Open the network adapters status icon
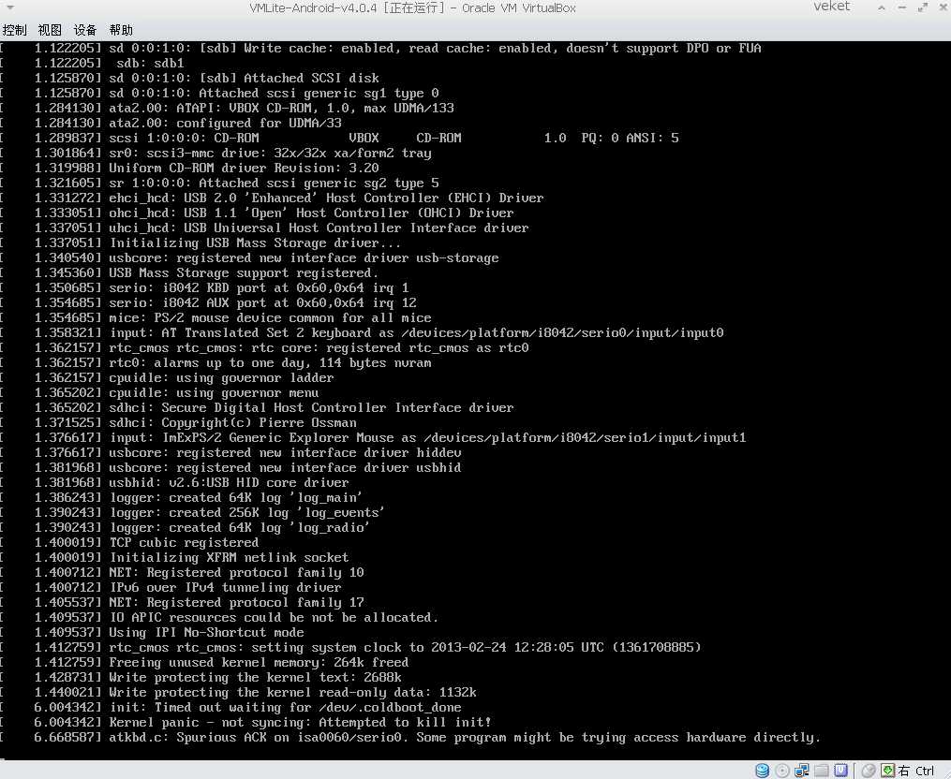Image resolution: width=951 pixels, height=779 pixels. coord(802,771)
